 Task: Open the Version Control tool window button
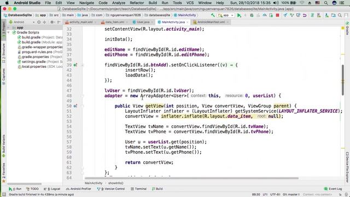(x=110, y=189)
